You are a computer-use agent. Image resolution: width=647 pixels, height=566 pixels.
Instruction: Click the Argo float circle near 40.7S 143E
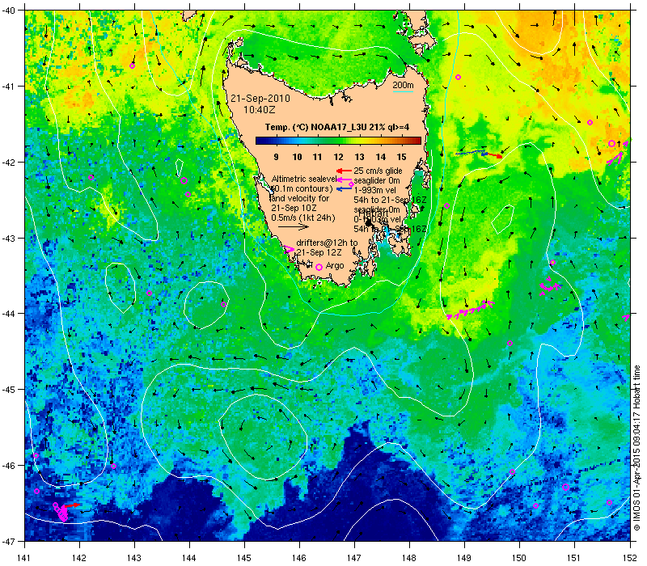coord(132,66)
